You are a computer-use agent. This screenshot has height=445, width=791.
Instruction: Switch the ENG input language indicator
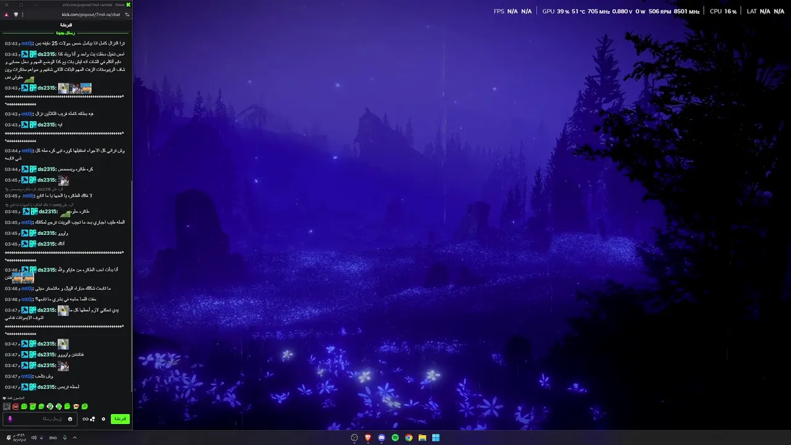coord(53,438)
